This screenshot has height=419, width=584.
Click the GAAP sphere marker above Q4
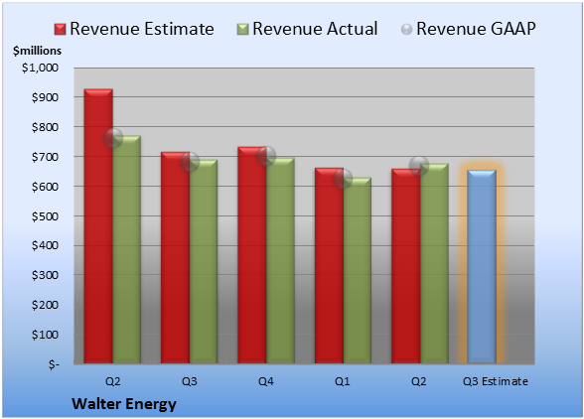click(x=266, y=156)
